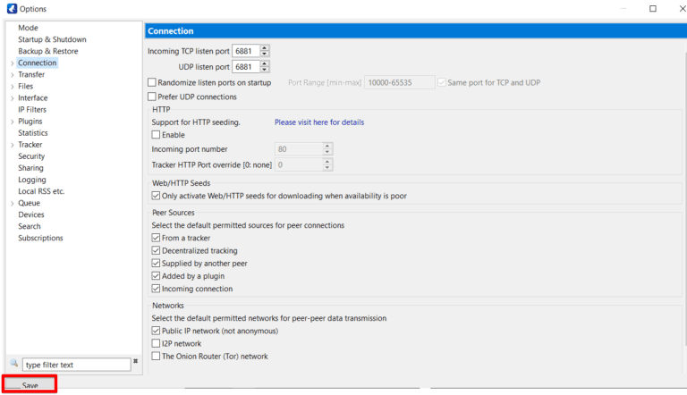Open Statistics settings
Viewport: 687px width, 395px height.
pos(33,132)
